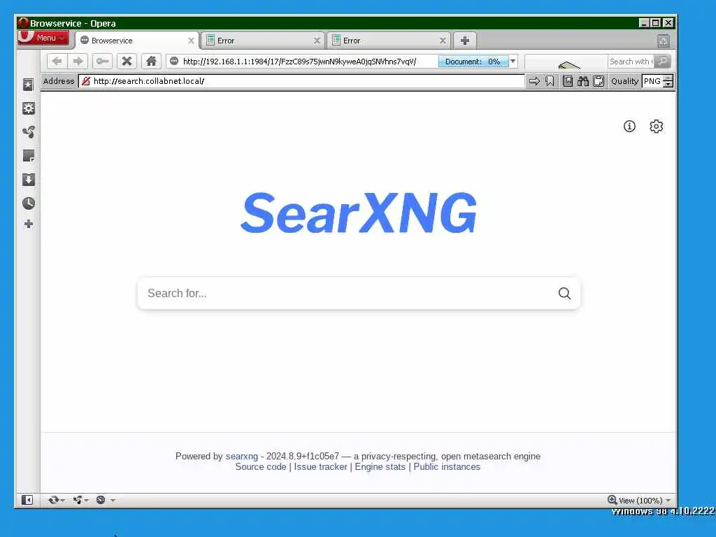The width and height of the screenshot is (716, 537).
Task: Open the Widgets gear panel in sidebar
Action: click(x=28, y=108)
